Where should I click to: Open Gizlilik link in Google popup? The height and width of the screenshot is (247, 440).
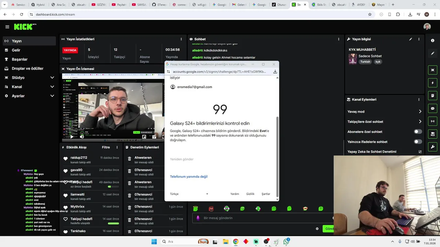[x=250, y=194]
